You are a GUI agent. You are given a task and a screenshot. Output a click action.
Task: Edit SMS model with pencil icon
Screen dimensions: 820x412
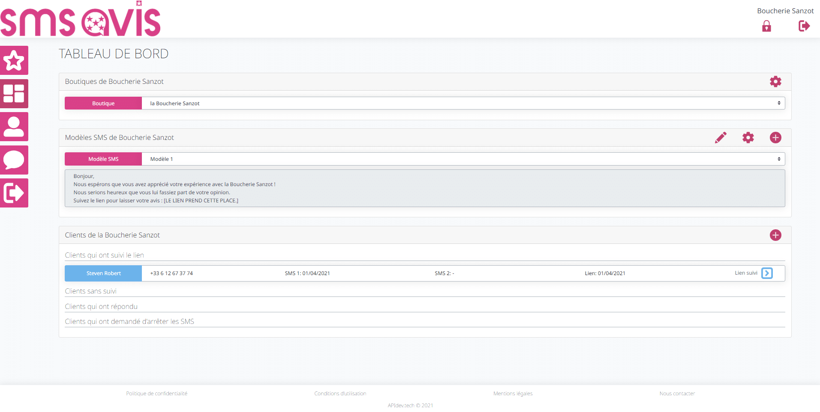click(x=721, y=138)
